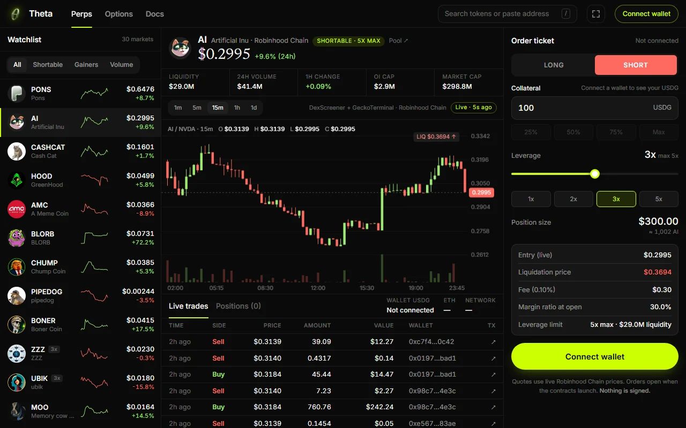This screenshot has width=686, height=428.
Task: Click the collateral amount input
Action: pos(595,108)
